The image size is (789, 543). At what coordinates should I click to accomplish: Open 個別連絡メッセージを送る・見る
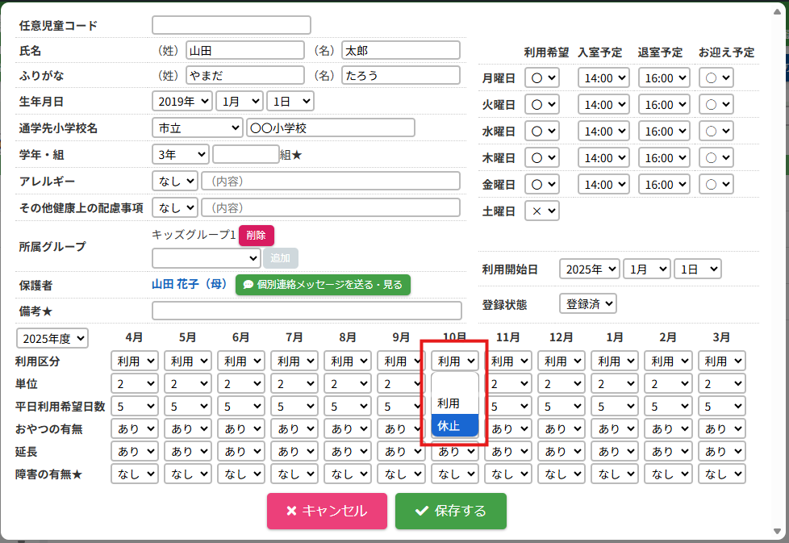tap(323, 285)
